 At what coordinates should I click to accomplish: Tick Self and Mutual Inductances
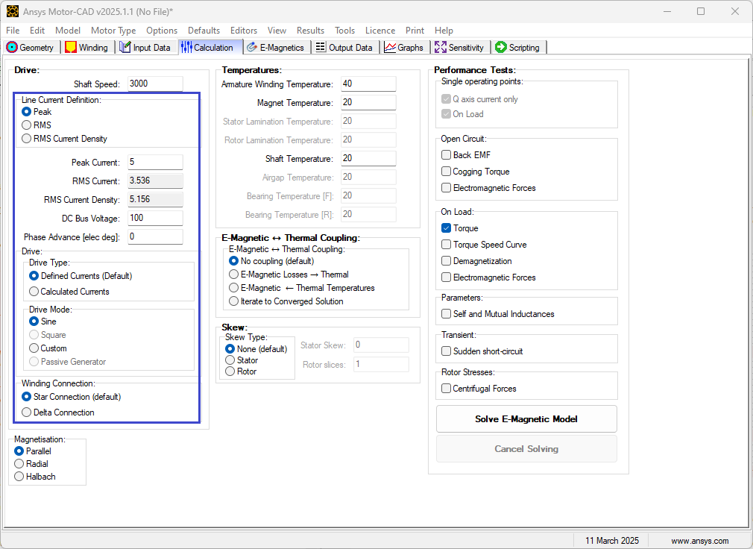click(x=446, y=313)
